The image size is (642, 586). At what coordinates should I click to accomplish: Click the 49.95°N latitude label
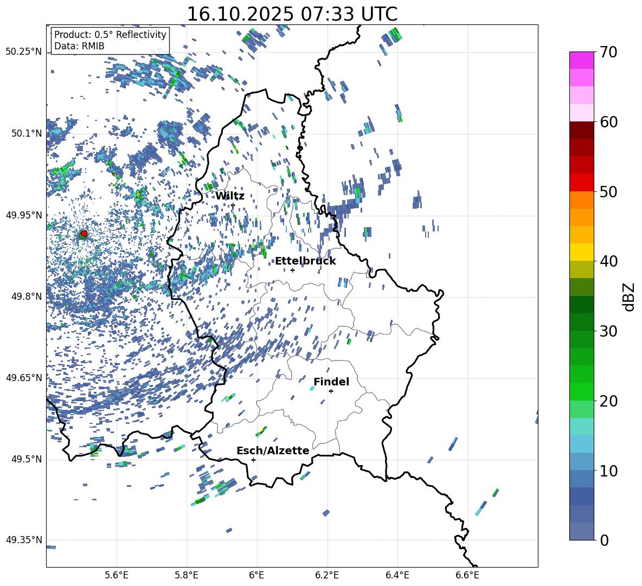(x=24, y=215)
